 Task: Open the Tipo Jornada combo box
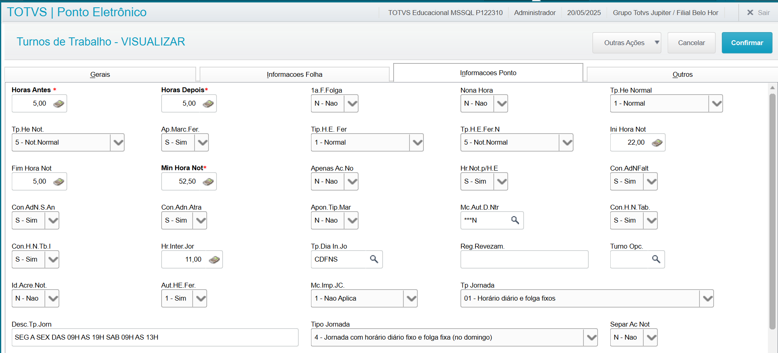(x=591, y=338)
